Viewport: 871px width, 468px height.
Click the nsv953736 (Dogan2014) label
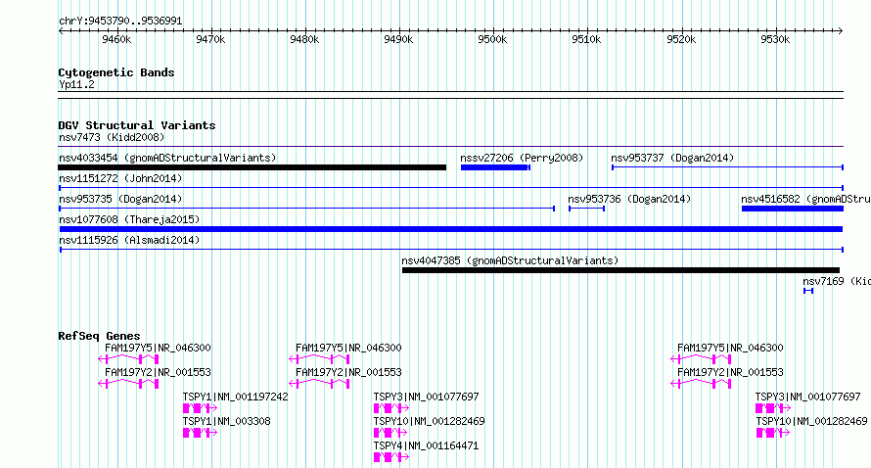coord(629,199)
